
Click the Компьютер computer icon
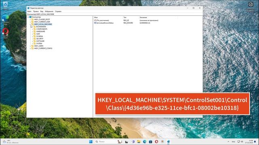(x=30, y=17)
